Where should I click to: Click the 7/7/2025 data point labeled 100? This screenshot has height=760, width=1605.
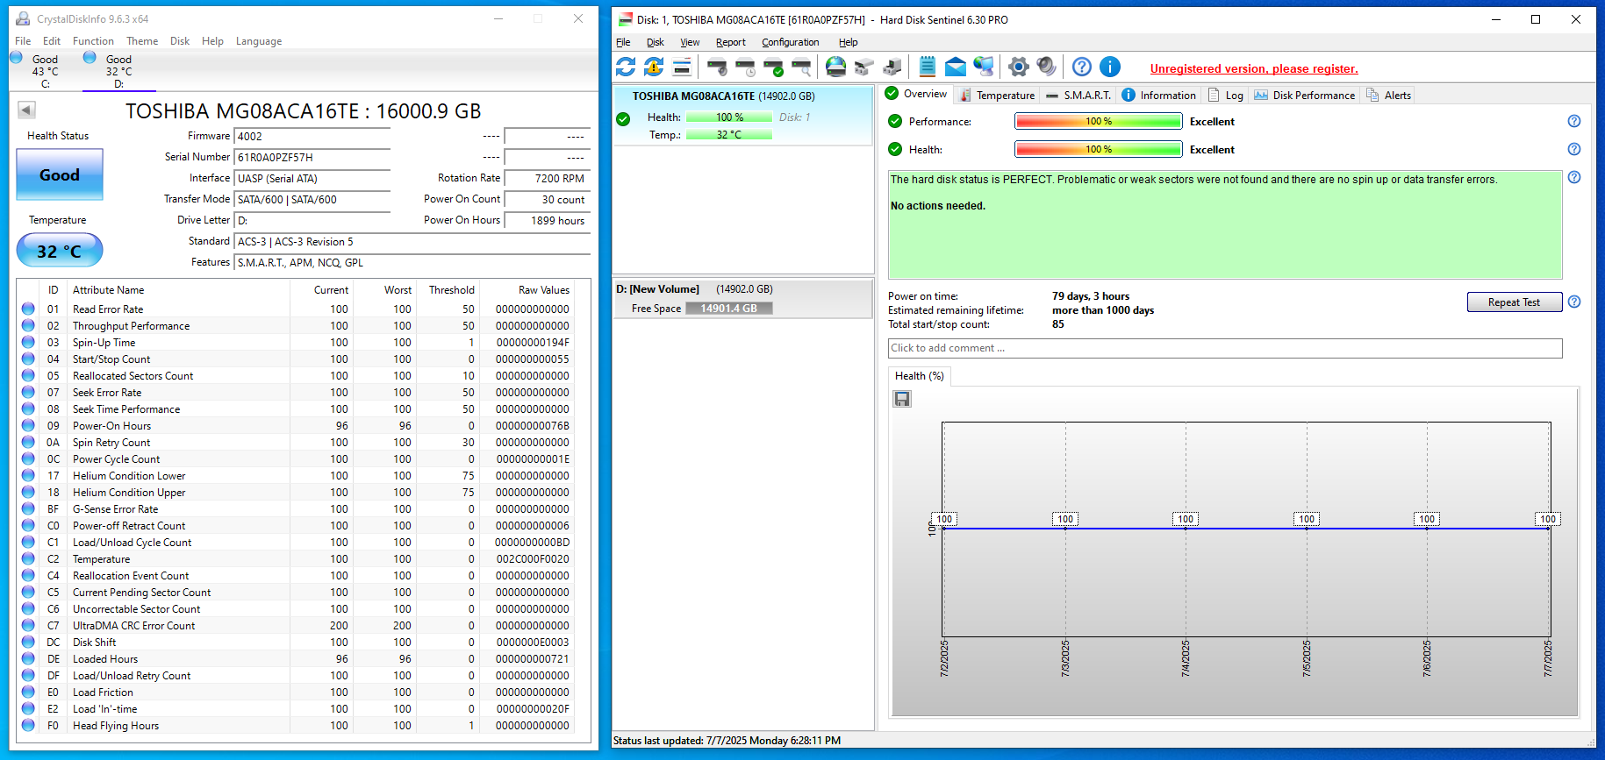[1548, 519]
